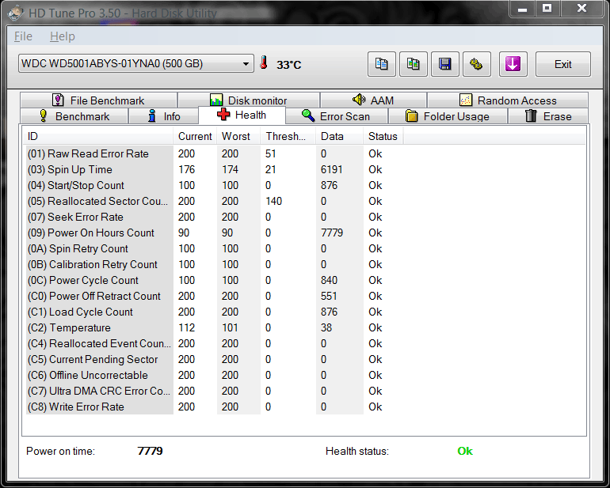Select the (C4) Reallocated Event Count row
610x488 pixels.
tap(215, 343)
